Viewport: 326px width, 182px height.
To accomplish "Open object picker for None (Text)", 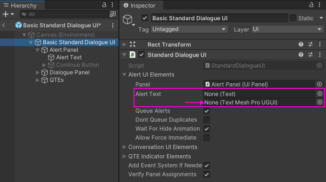I will point(320,94).
